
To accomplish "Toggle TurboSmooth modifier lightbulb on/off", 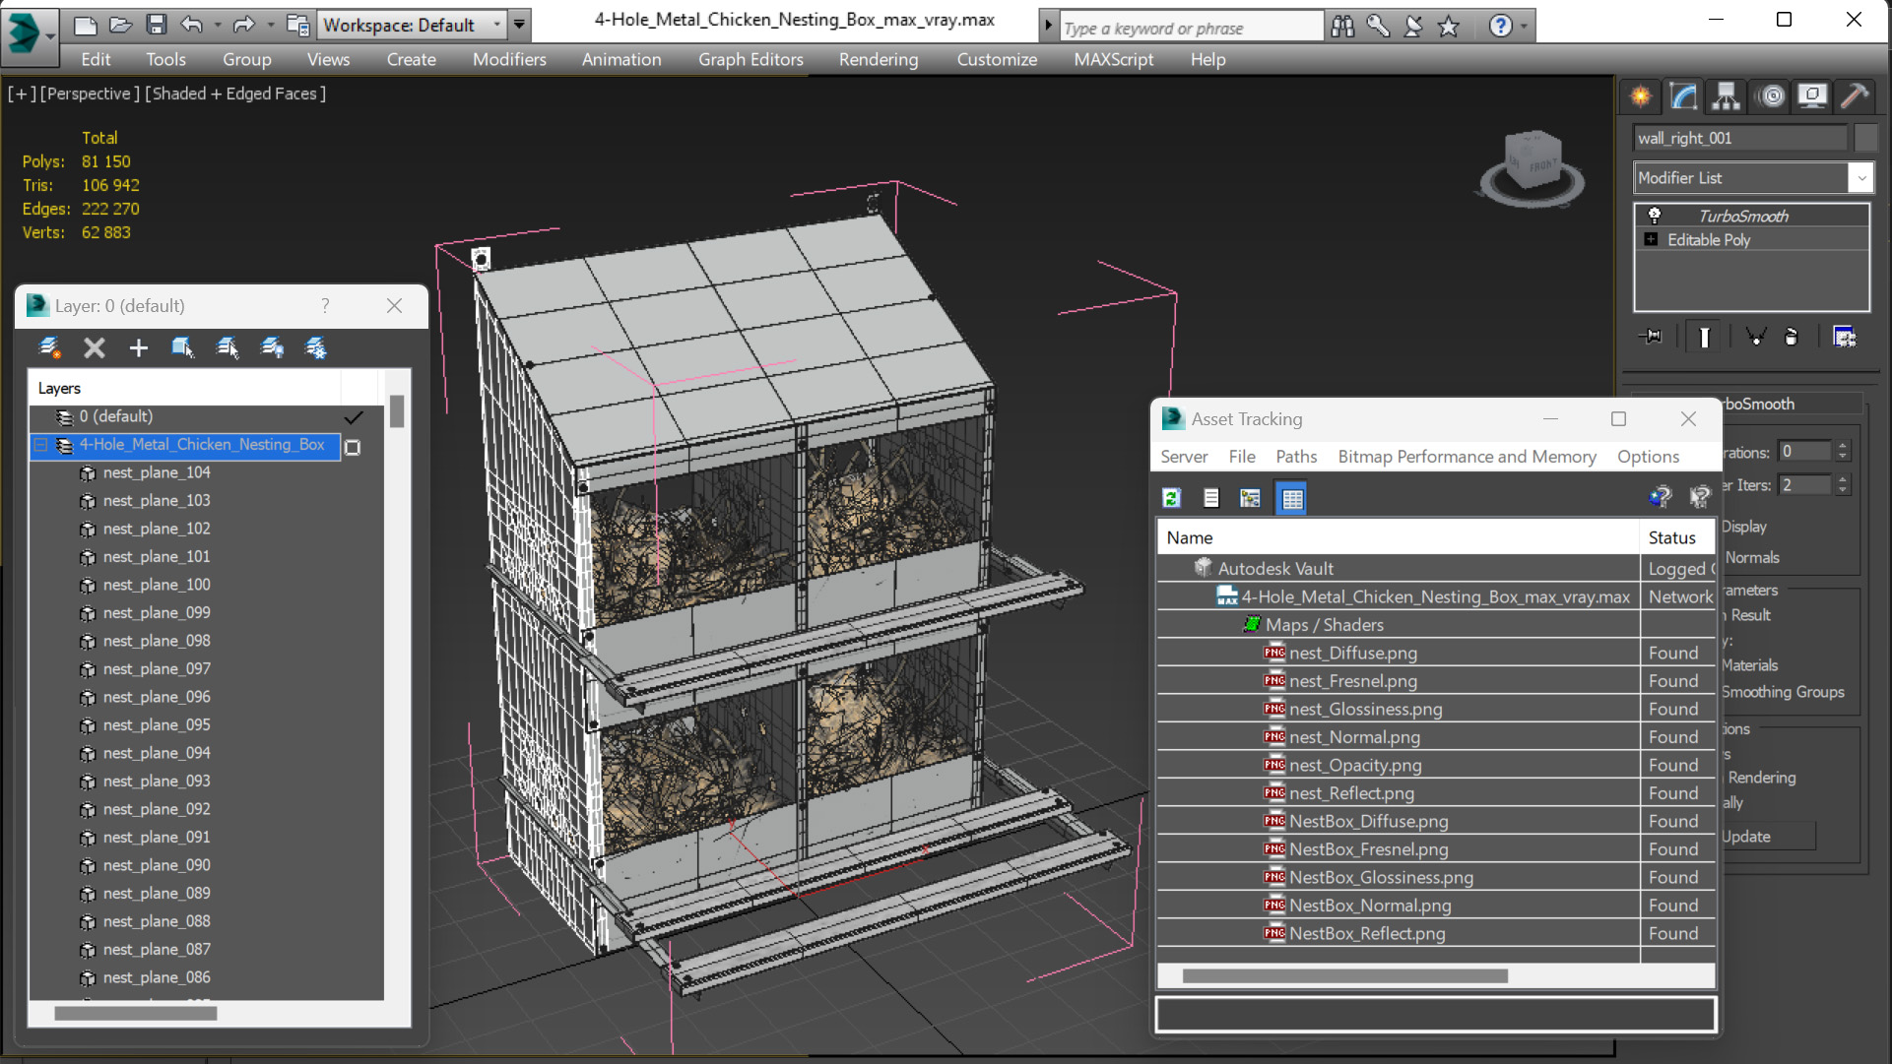I will click(x=1655, y=216).
